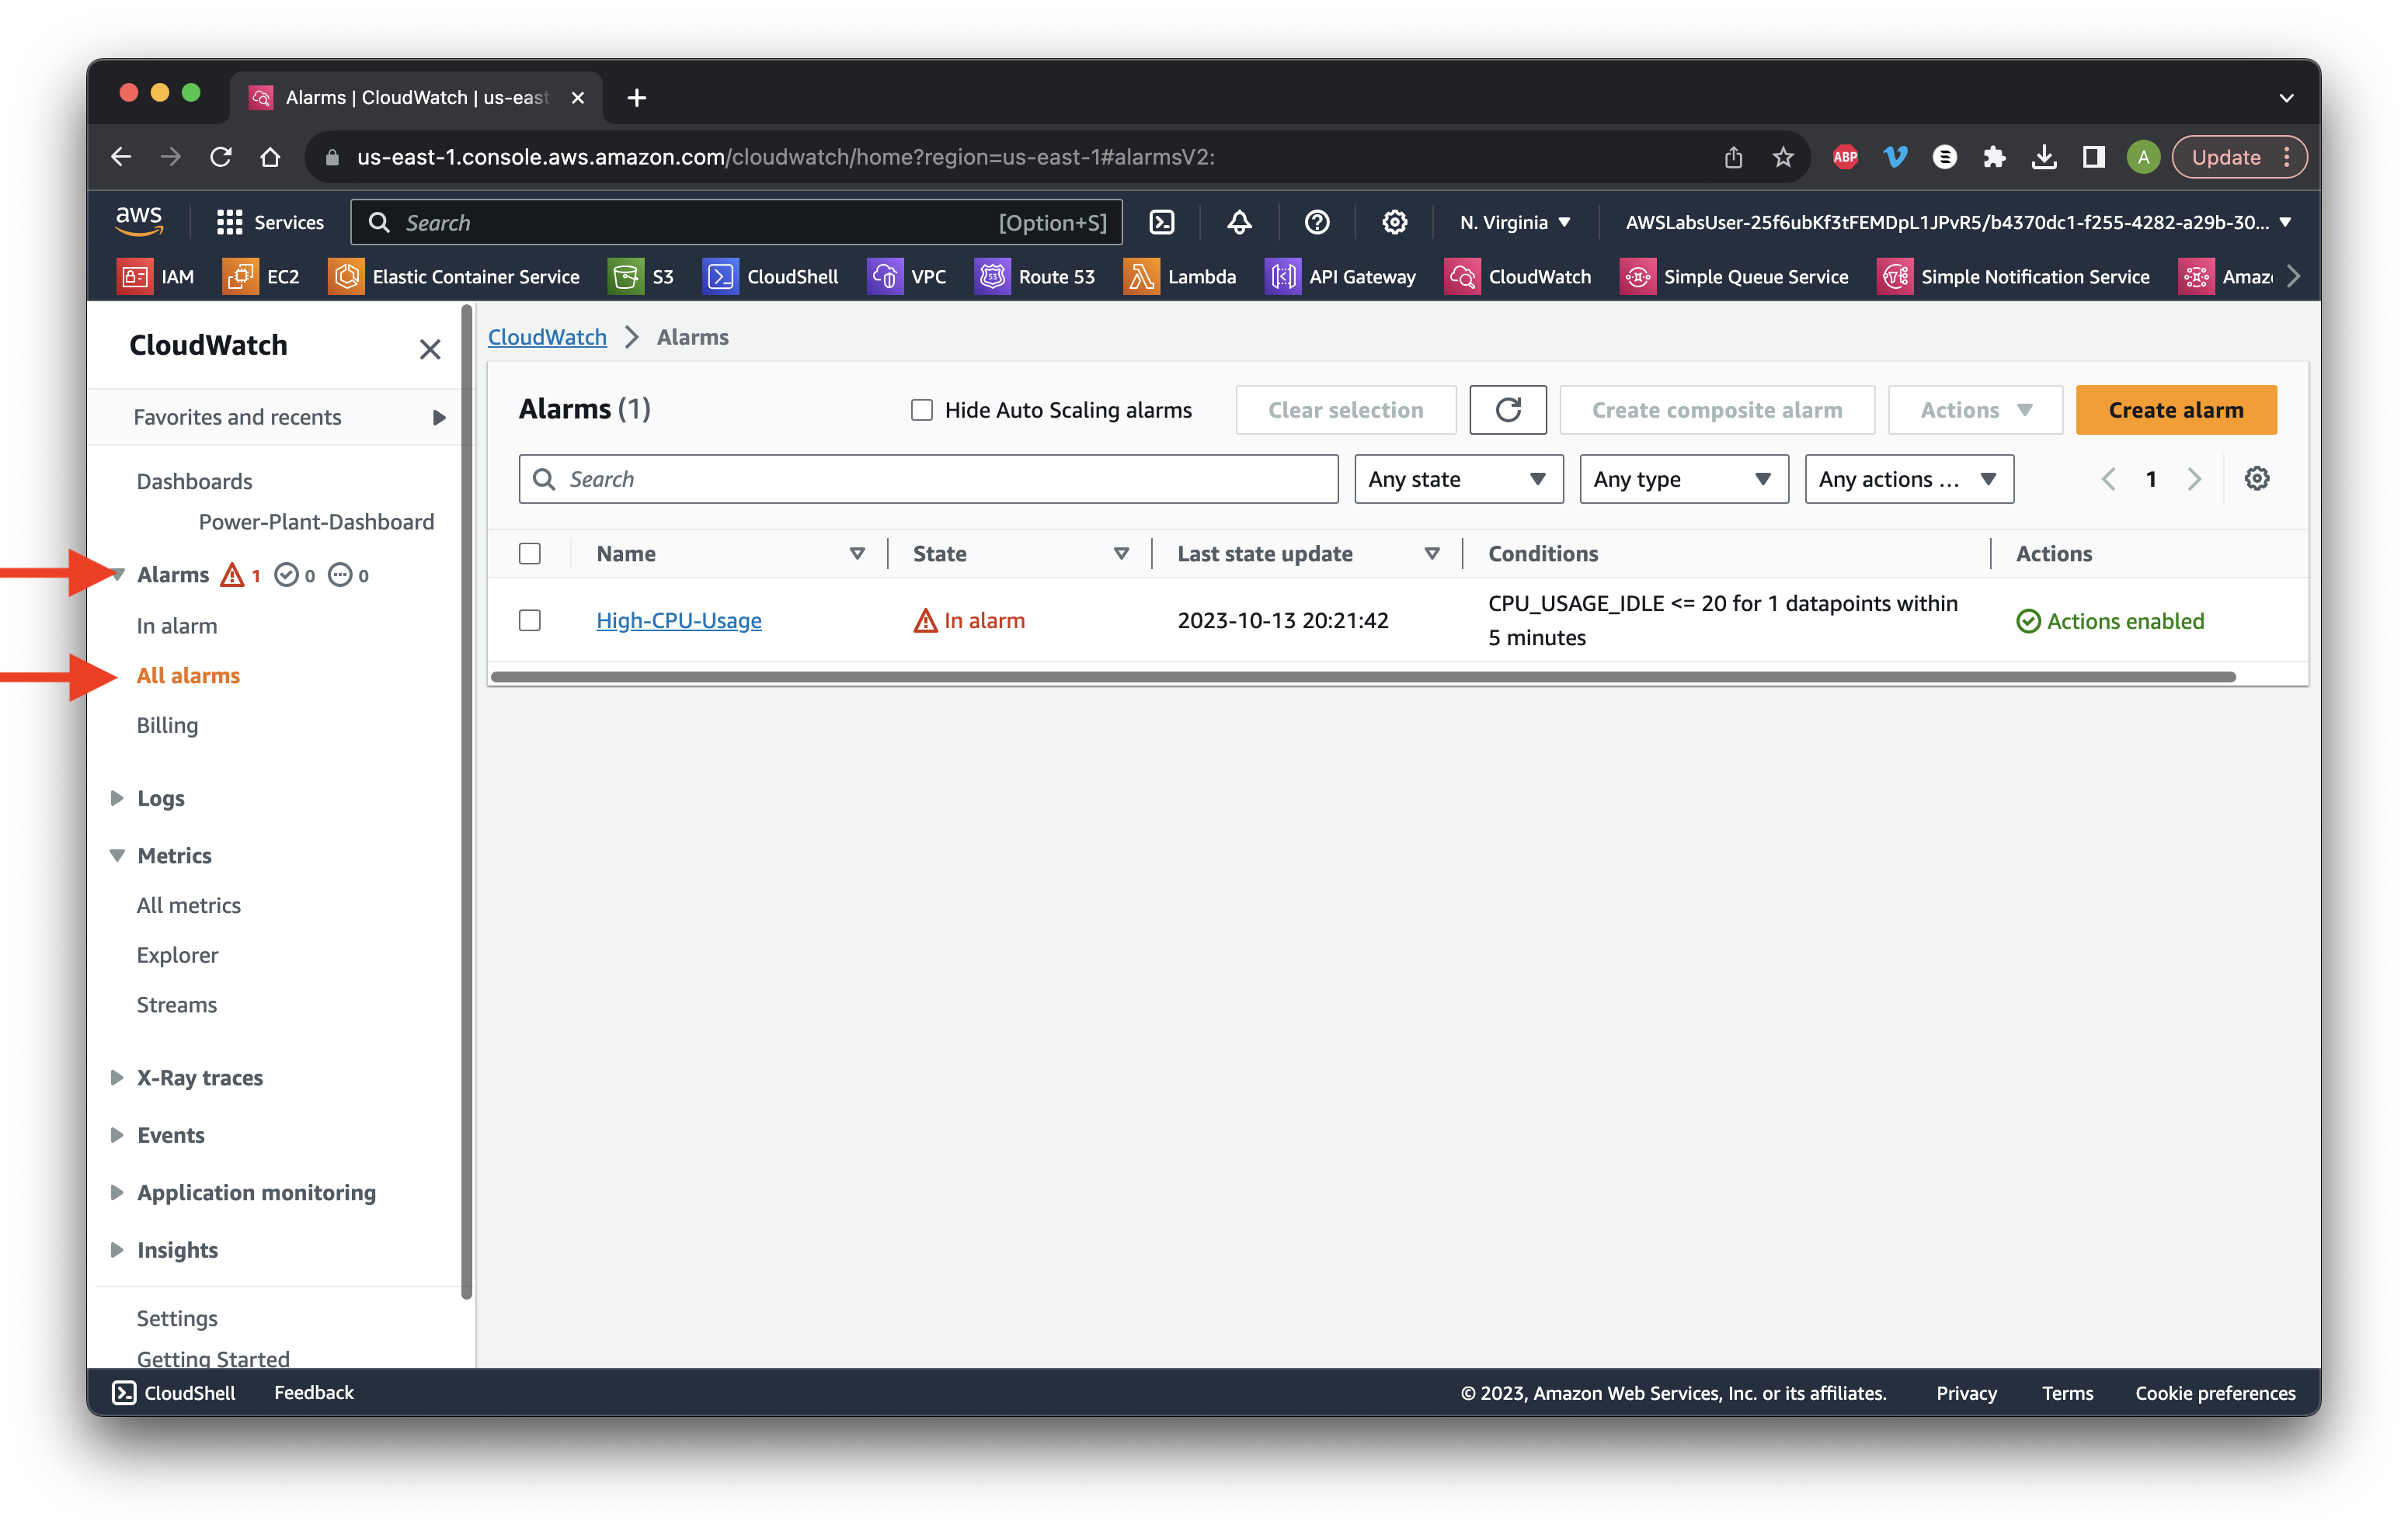Open the notifications bell
The height and width of the screenshot is (1531, 2408).
click(1239, 222)
